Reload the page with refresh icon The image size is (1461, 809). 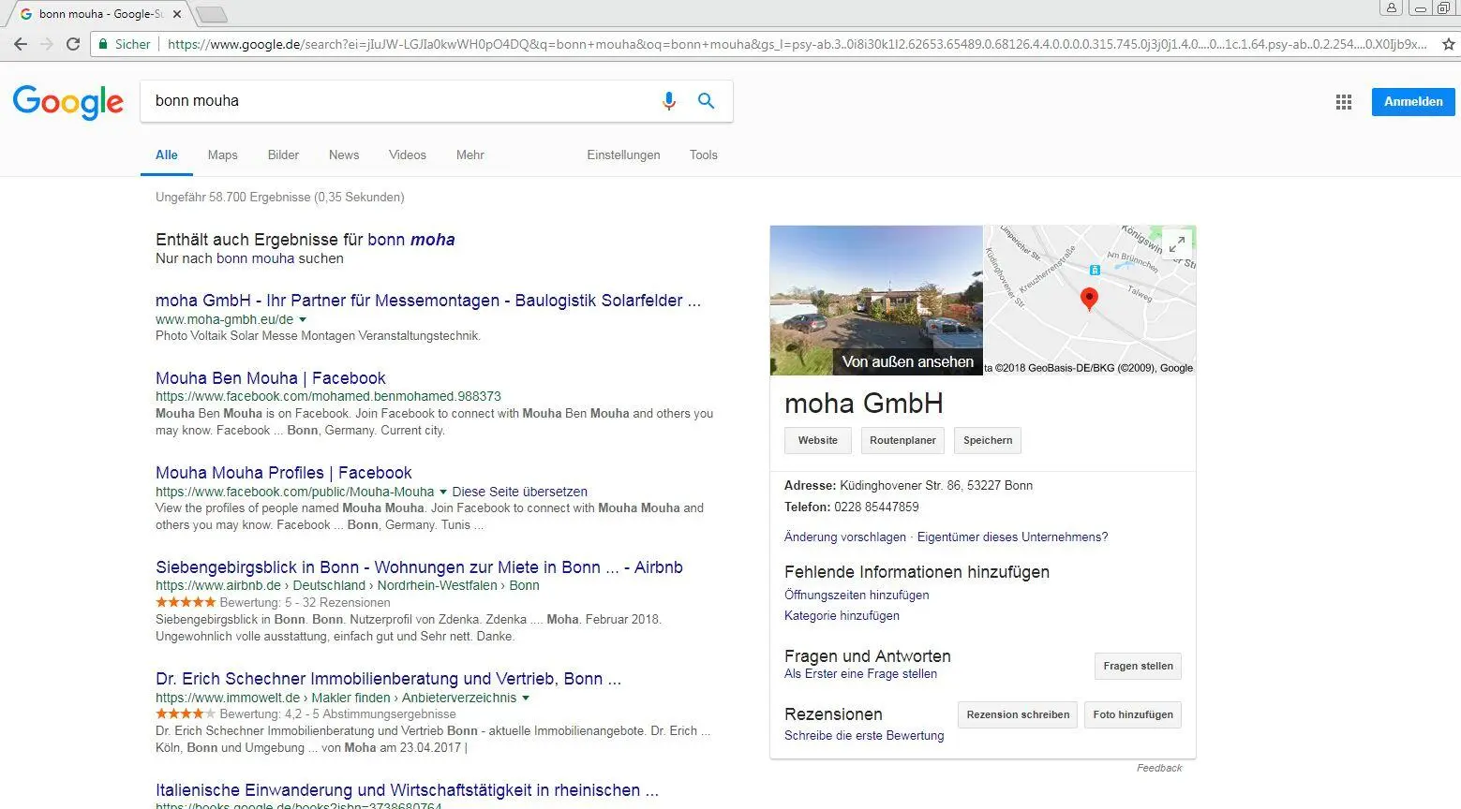click(x=73, y=44)
